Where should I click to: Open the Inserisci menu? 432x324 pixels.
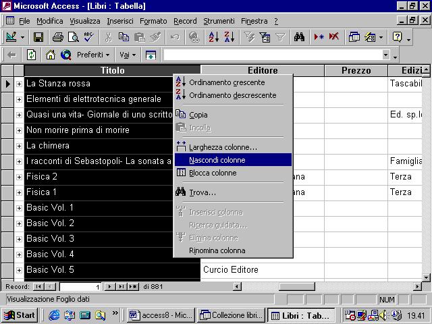pyautogui.click(x=120, y=21)
